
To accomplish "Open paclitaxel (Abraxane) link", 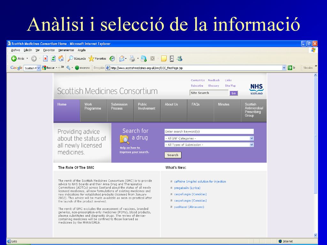I will point(189,207).
